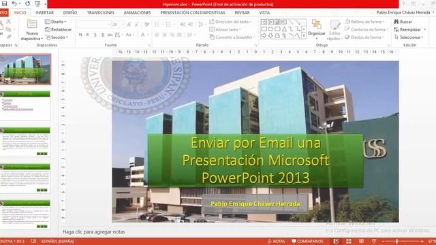This screenshot has width=436, height=245.
Task: Click the Organizar button
Action: 316,29
